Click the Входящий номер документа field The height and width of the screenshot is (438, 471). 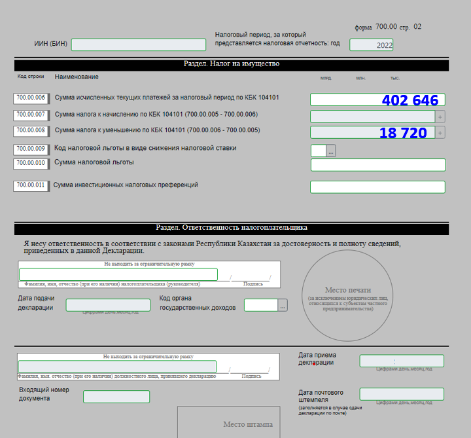116,397
